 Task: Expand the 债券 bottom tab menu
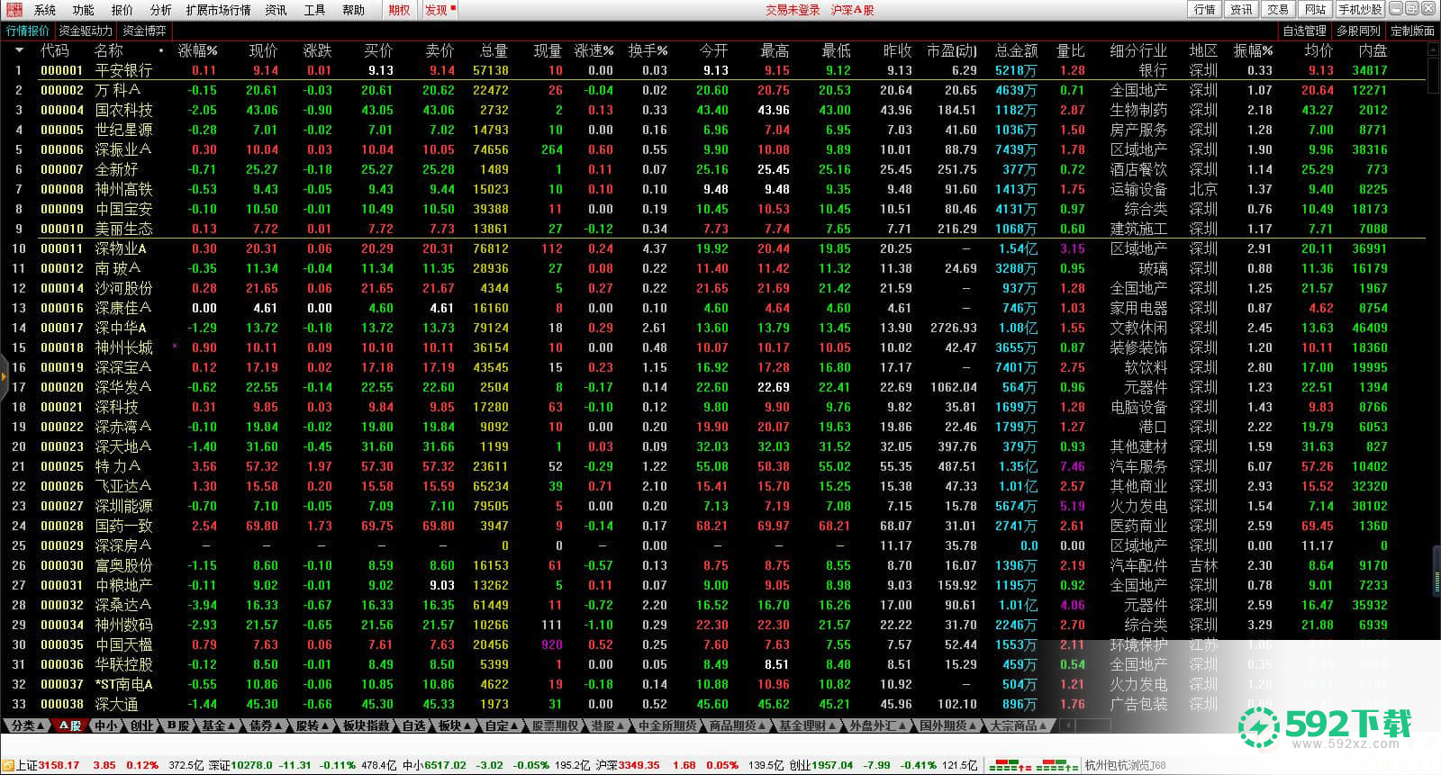[x=266, y=725]
